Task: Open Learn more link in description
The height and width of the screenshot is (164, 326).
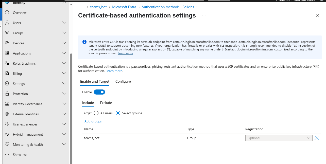Action: [114, 71]
